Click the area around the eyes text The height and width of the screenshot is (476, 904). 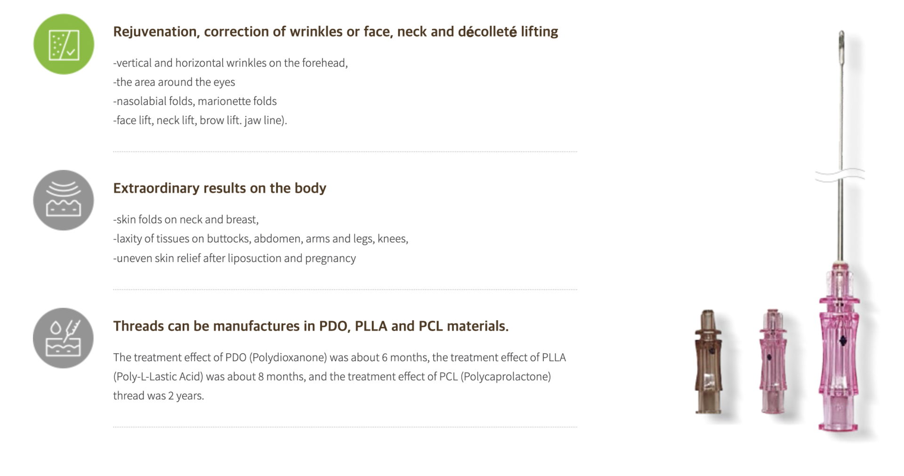[x=174, y=82]
